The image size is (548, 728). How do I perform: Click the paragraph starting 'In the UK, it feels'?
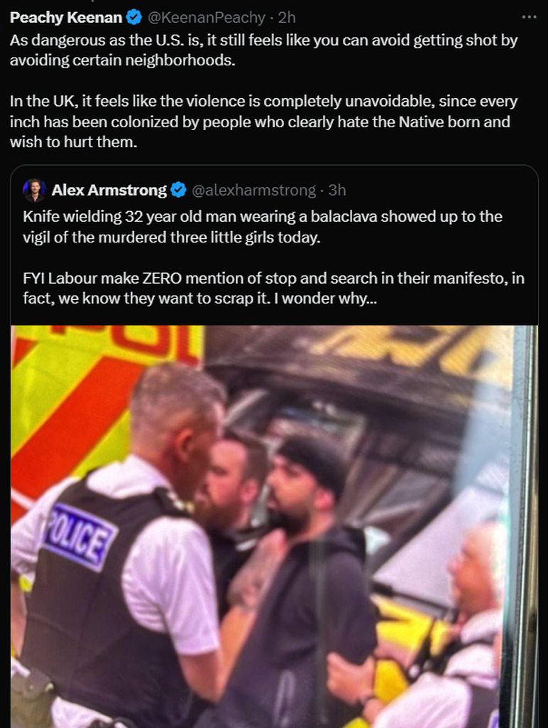tap(263, 121)
